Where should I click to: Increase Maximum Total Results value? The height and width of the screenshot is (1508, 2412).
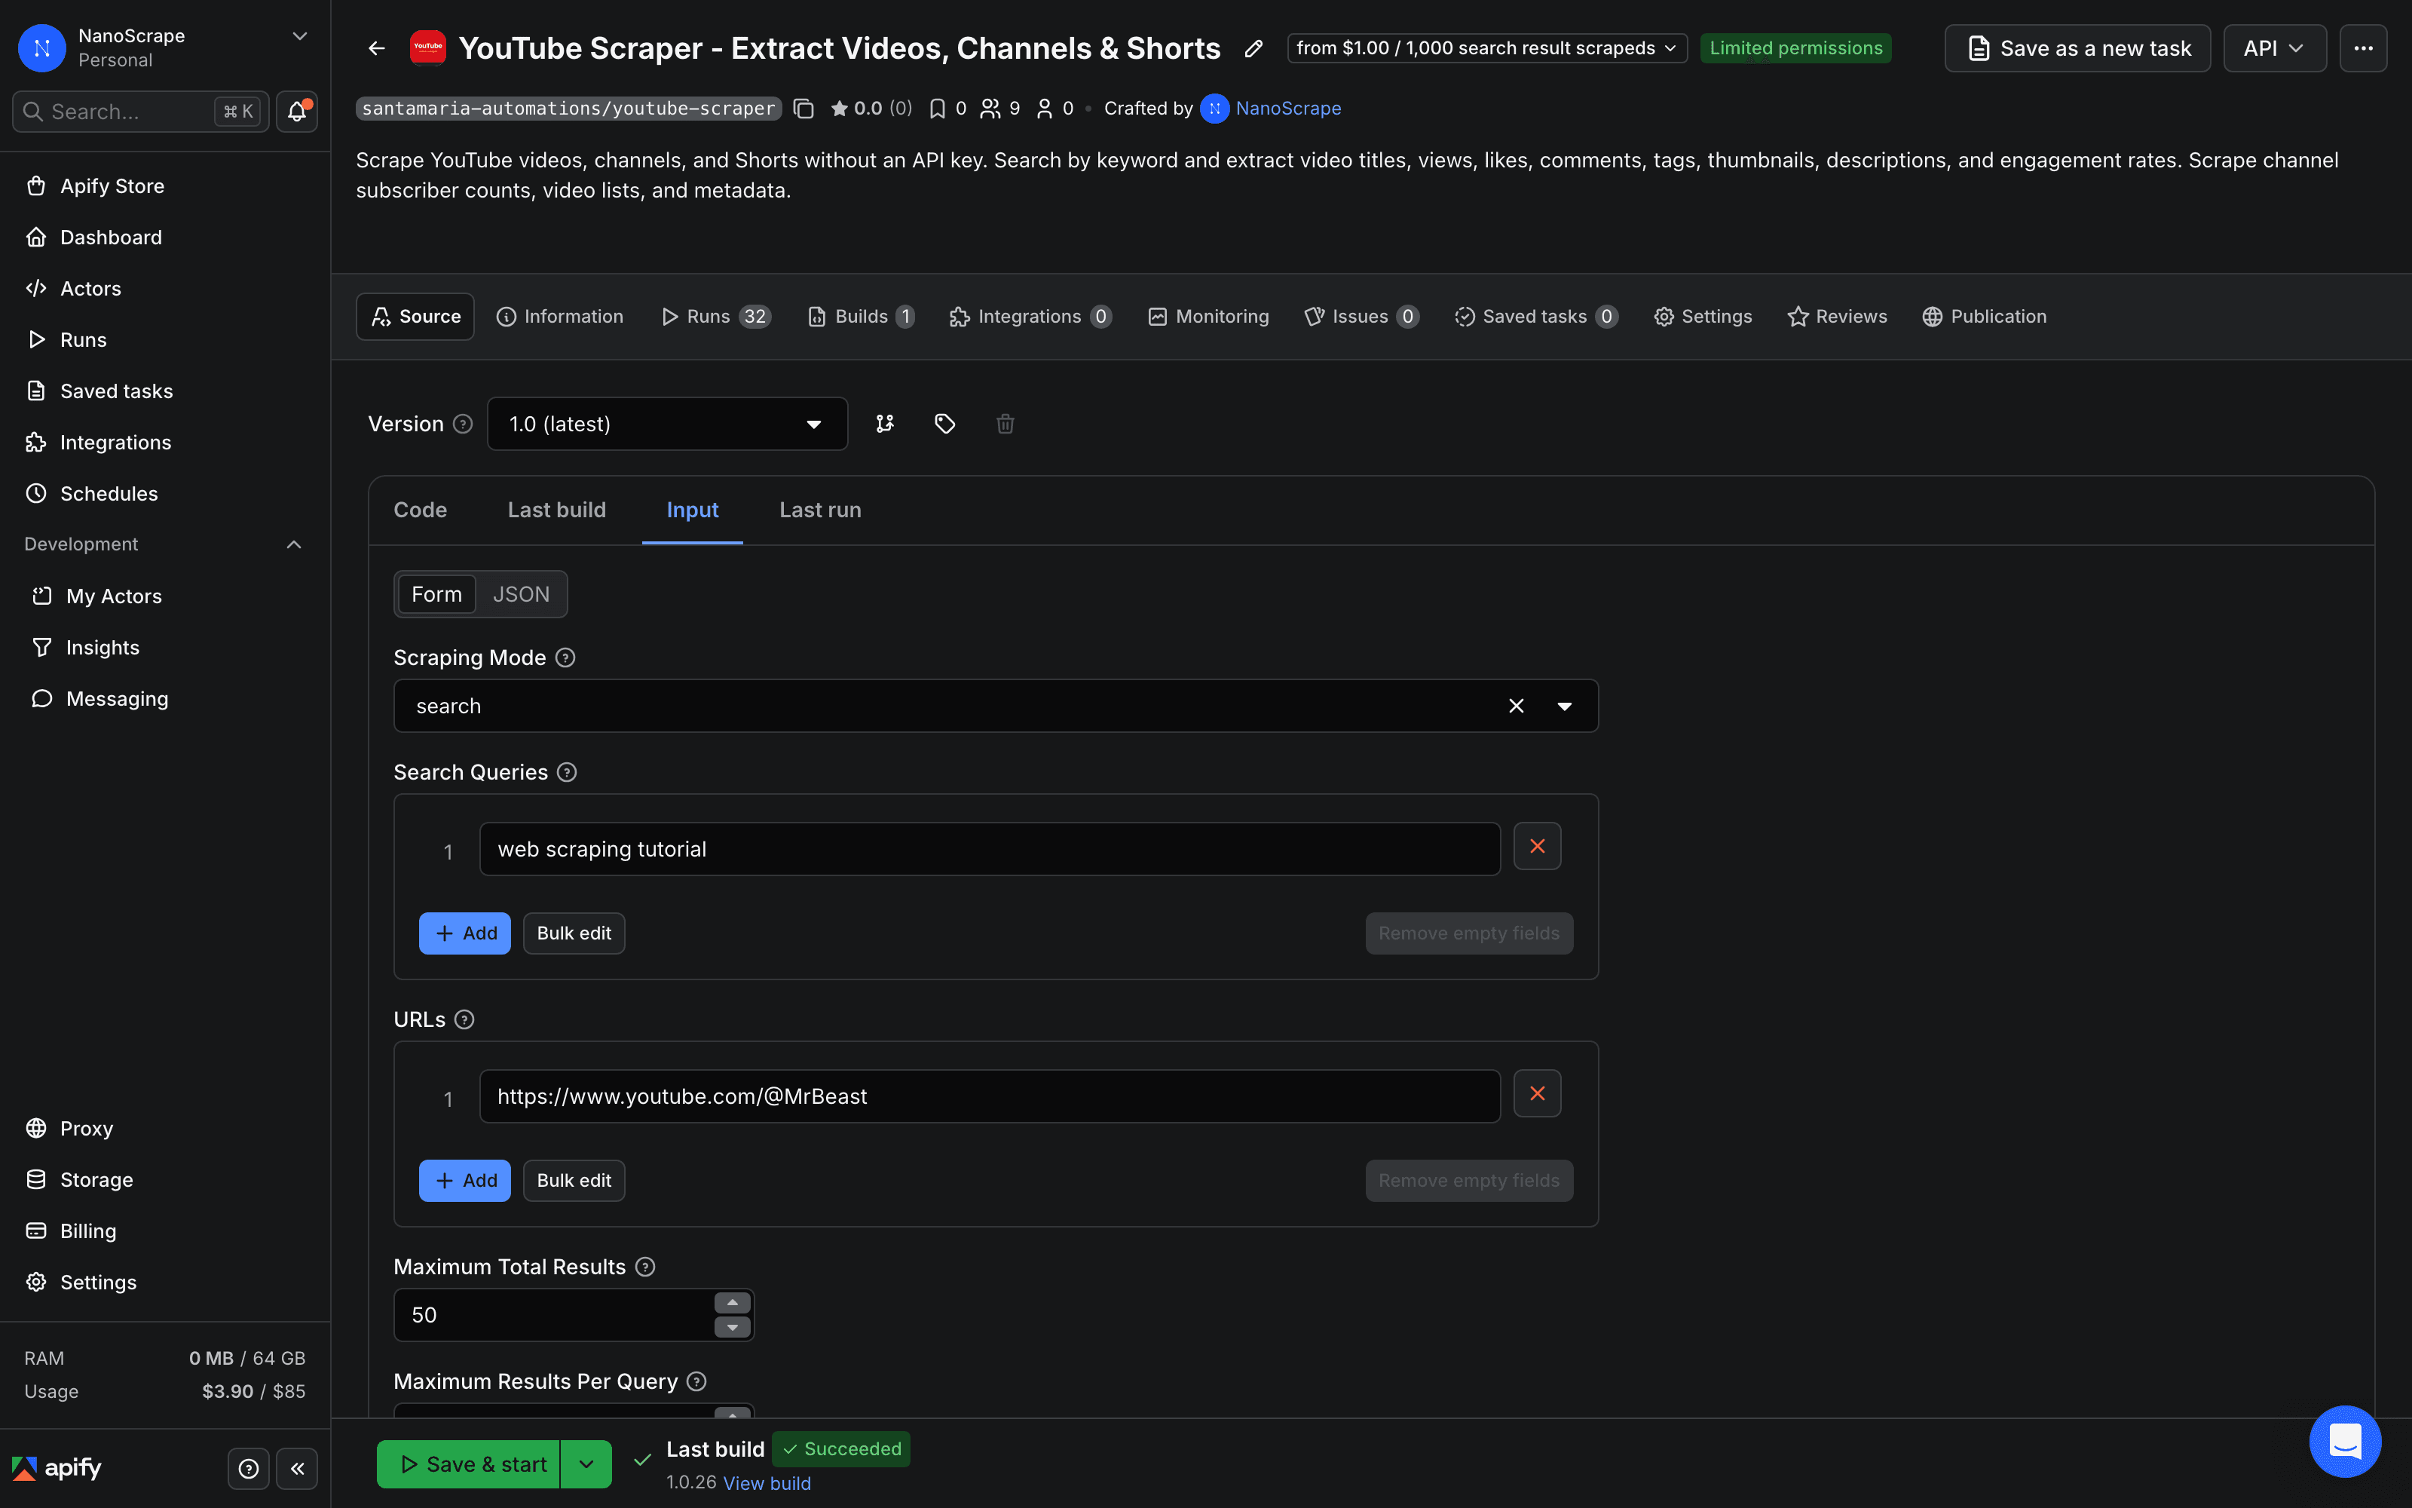click(733, 1303)
